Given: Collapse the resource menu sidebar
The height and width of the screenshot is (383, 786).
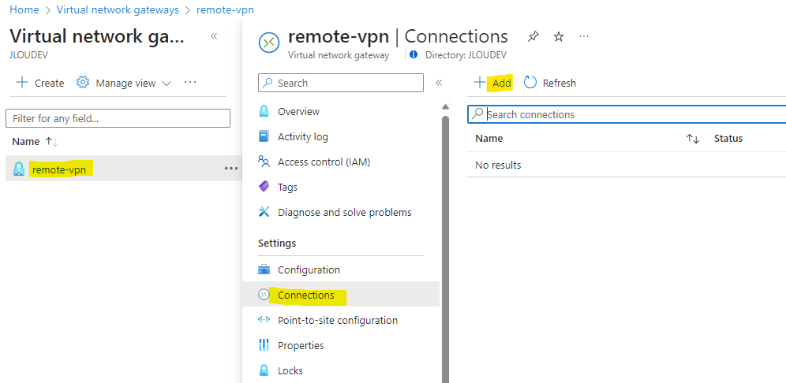Looking at the screenshot, I should click(x=439, y=83).
